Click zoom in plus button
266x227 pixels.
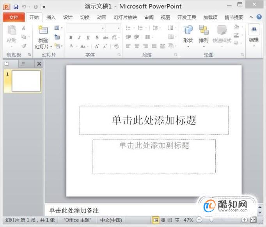244,220
